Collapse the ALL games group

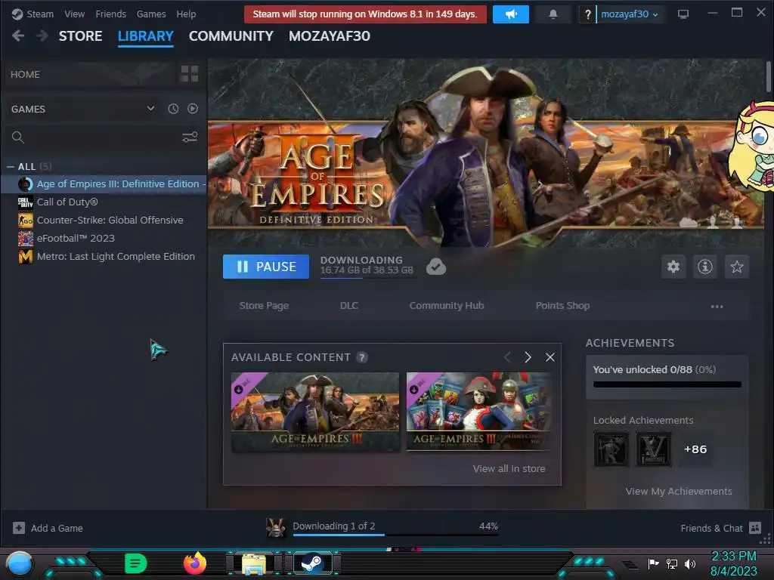[x=11, y=167]
